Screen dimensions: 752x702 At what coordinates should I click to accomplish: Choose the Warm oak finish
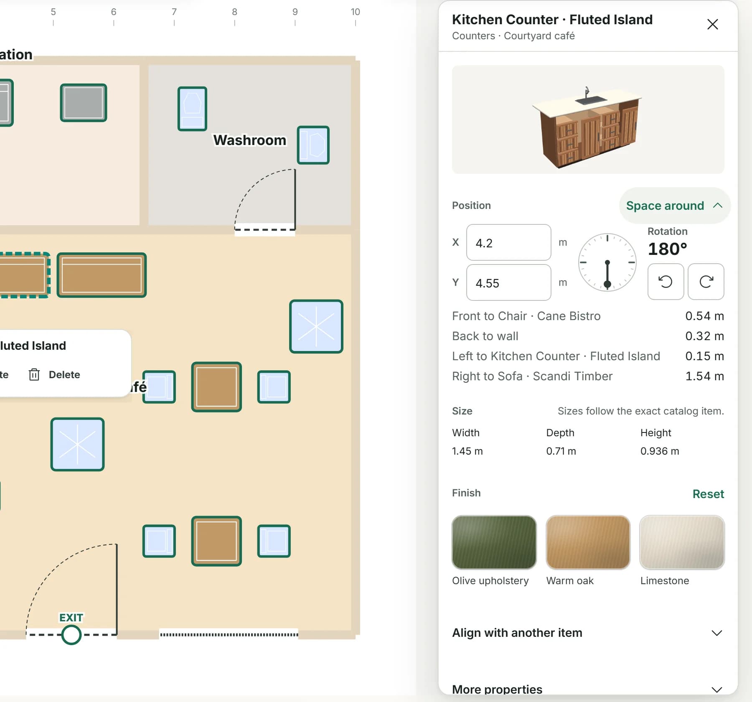(588, 542)
